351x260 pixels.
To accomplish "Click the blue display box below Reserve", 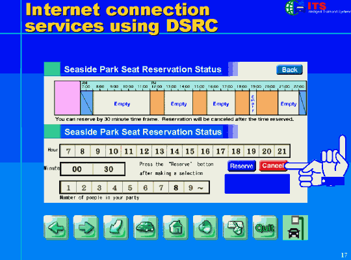I will [x=257, y=184].
